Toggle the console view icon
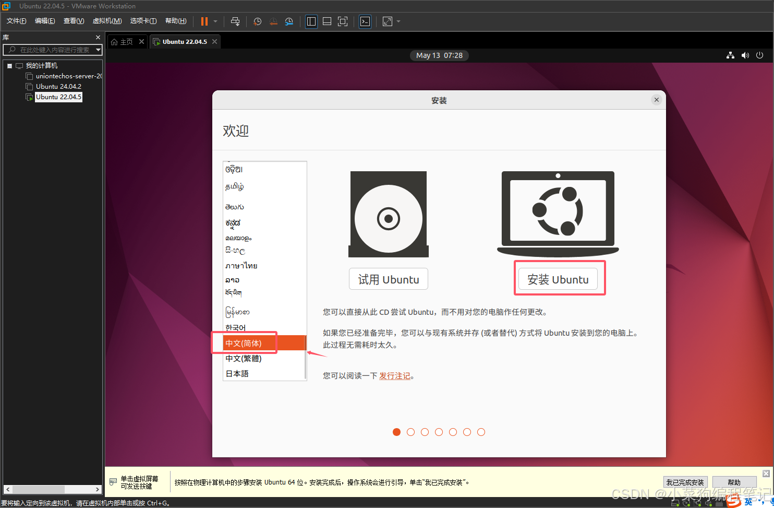The image size is (774, 508). 365,21
